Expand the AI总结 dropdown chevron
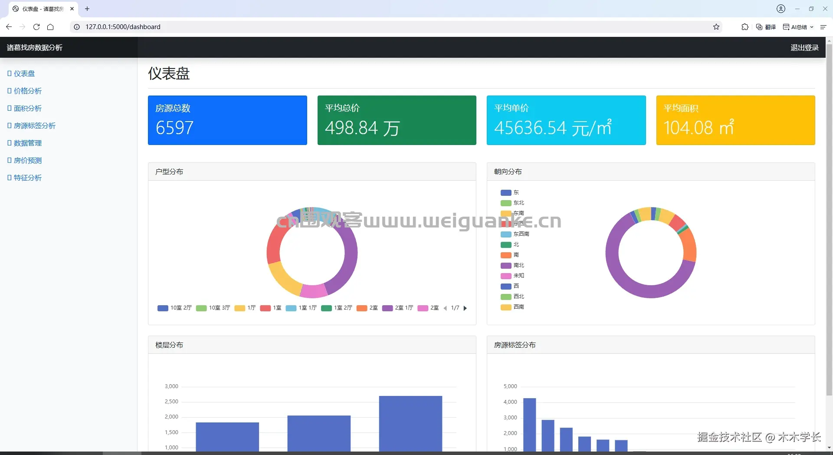The width and height of the screenshot is (833, 455). pos(812,27)
